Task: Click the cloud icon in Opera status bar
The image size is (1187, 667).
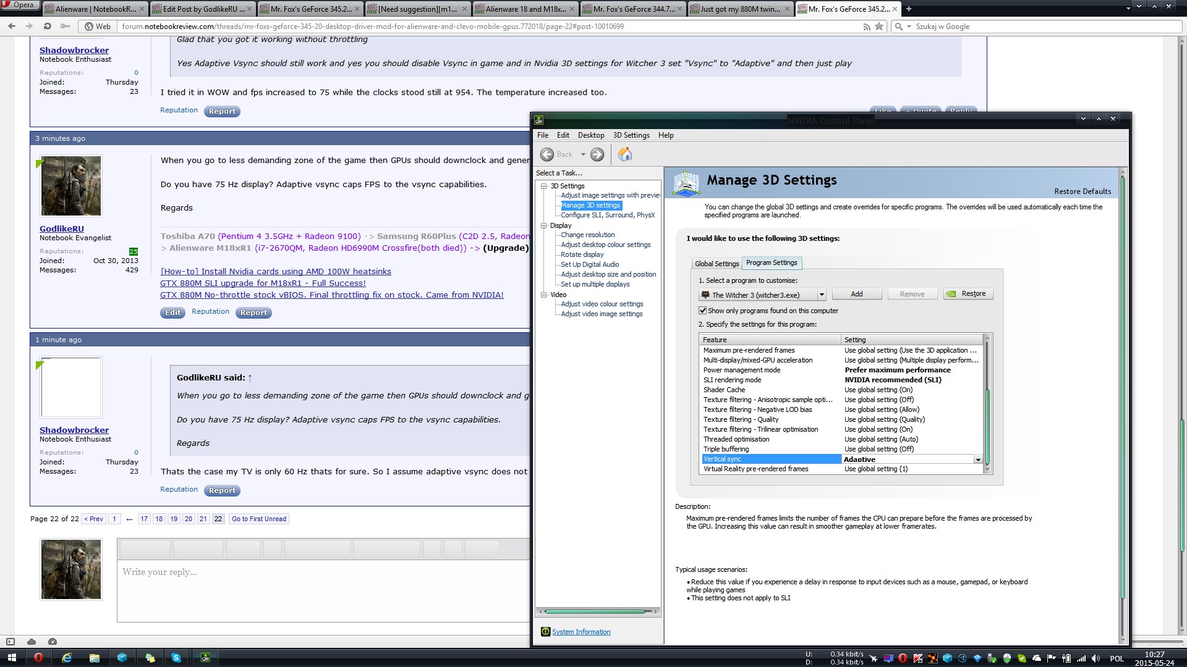Action: click(32, 642)
